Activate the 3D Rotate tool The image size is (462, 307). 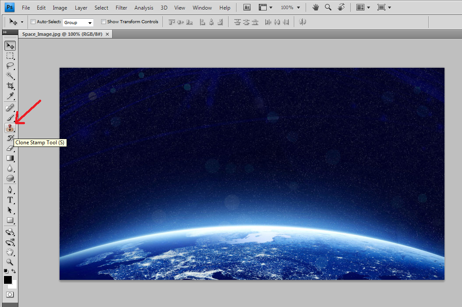pos(10,232)
